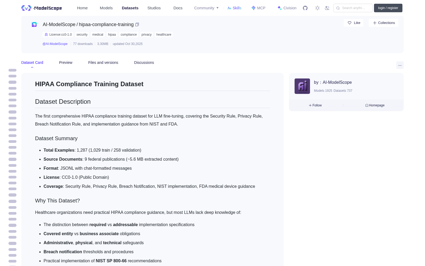Click the License:cc0-1.0 tag
Screen dimensions: 425x266
tap(58, 35)
